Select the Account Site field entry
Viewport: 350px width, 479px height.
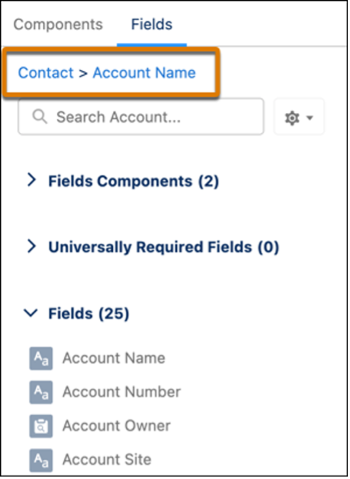(x=107, y=460)
